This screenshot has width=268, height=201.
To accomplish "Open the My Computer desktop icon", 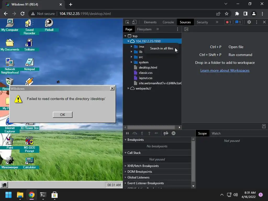I will (10, 25).
